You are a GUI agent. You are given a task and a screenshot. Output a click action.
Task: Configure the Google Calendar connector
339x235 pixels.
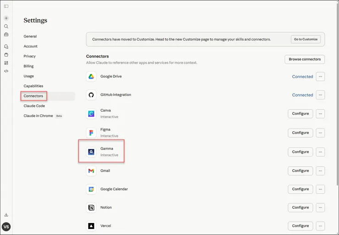301,189
